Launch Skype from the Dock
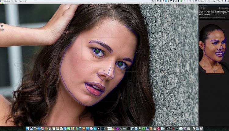Viewport: 229px width, 131px height. pyautogui.click(x=95, y=129)
